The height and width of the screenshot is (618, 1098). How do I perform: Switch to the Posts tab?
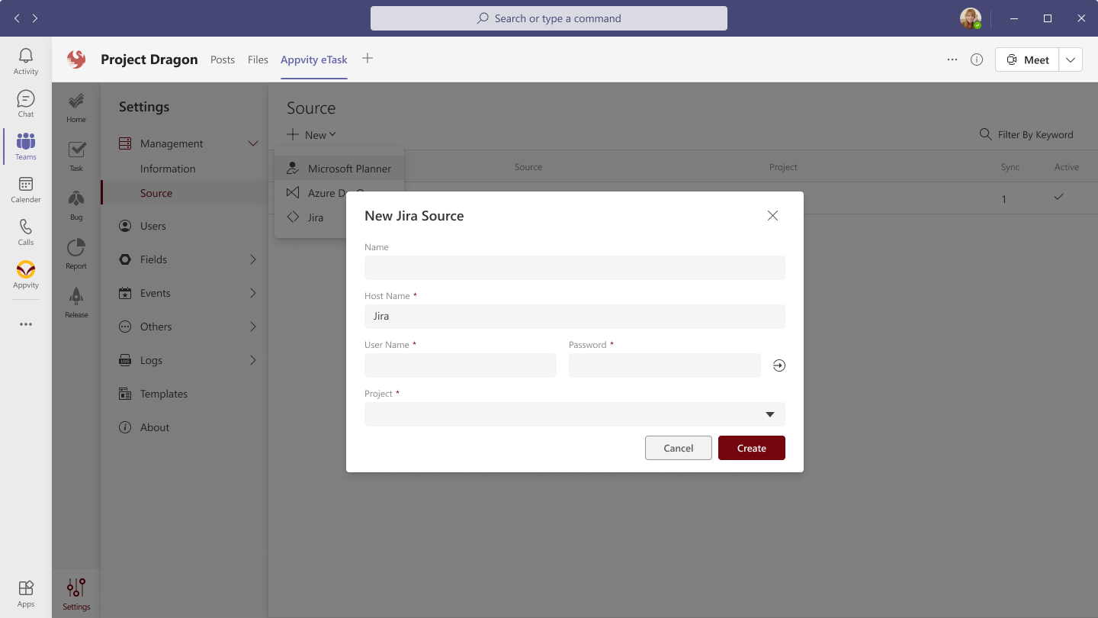tap(223, 60)
